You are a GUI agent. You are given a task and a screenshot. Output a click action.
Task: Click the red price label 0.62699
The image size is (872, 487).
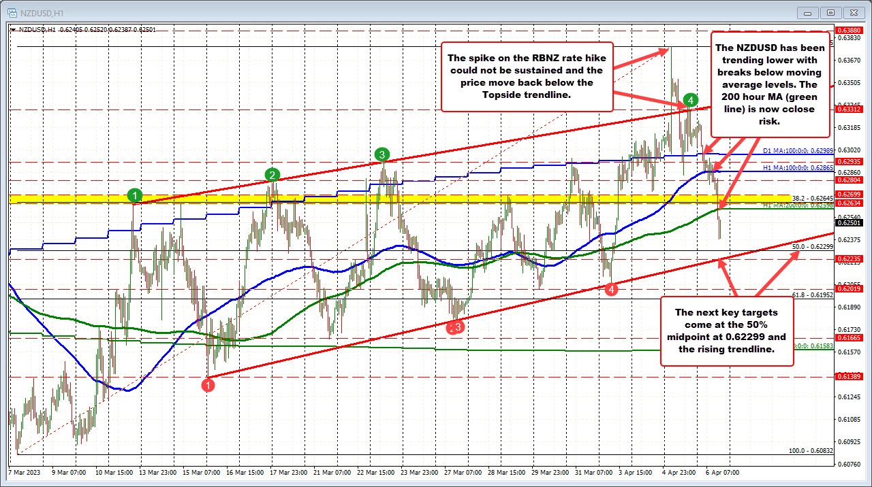tap(848, 195)
